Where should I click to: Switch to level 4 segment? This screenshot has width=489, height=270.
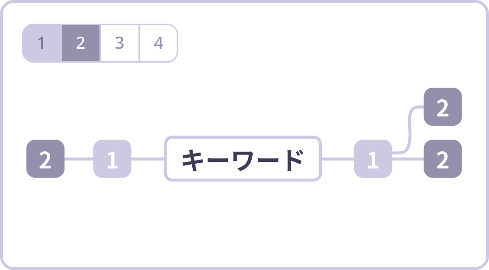158,43
